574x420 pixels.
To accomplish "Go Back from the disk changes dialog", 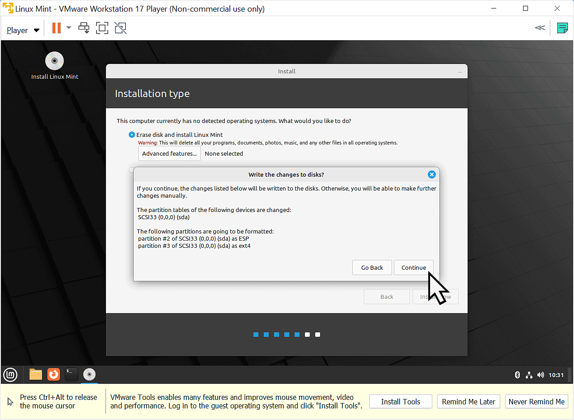I will pos(372,267).
